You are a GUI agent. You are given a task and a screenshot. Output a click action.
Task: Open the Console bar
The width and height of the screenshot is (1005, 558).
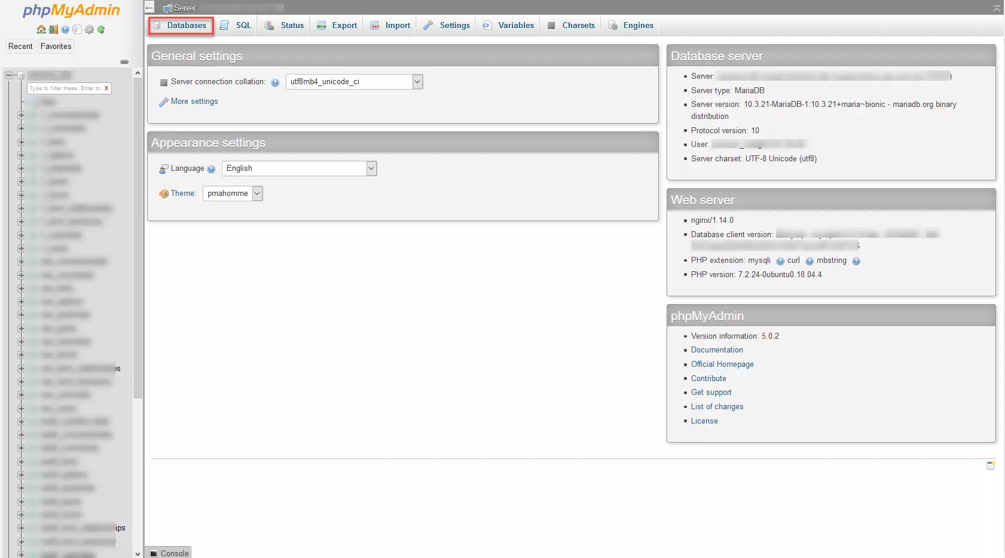[169, 553]
